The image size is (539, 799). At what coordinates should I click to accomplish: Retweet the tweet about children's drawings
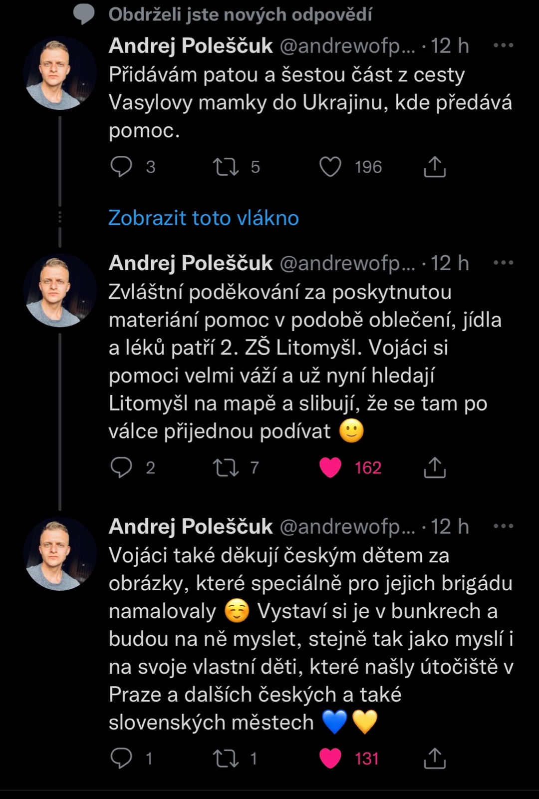tap(226, 759)
